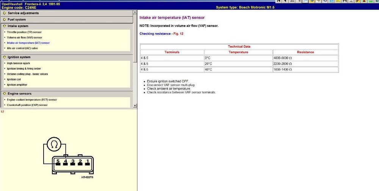This screenshot has height=191, width=379.
Task: Click the 0°C temperature cell
Action: (x=238, y=58)
